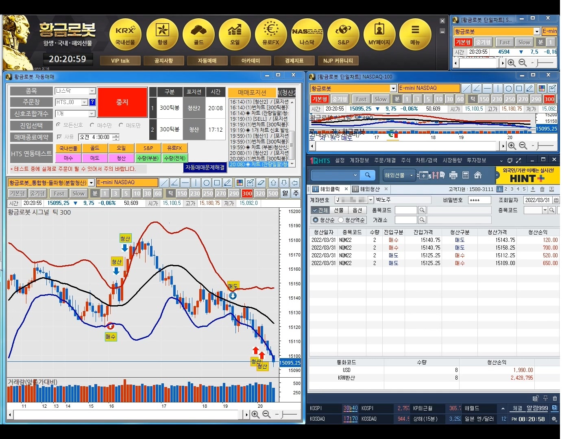Click the 매매종료예약 time spinner arrows
This screenshot has width=562, height=439.
pos(117,137)
